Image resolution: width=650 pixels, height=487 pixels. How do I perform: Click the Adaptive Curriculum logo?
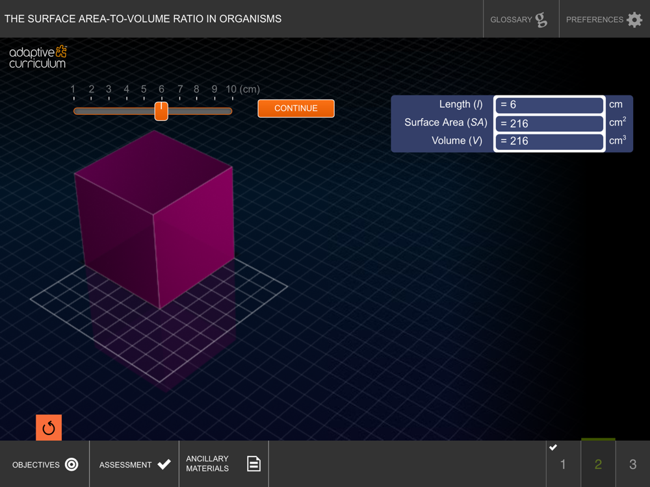click(38, 56)
